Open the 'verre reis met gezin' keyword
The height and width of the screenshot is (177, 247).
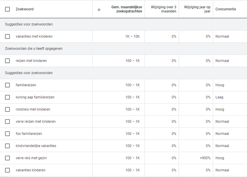31,158
